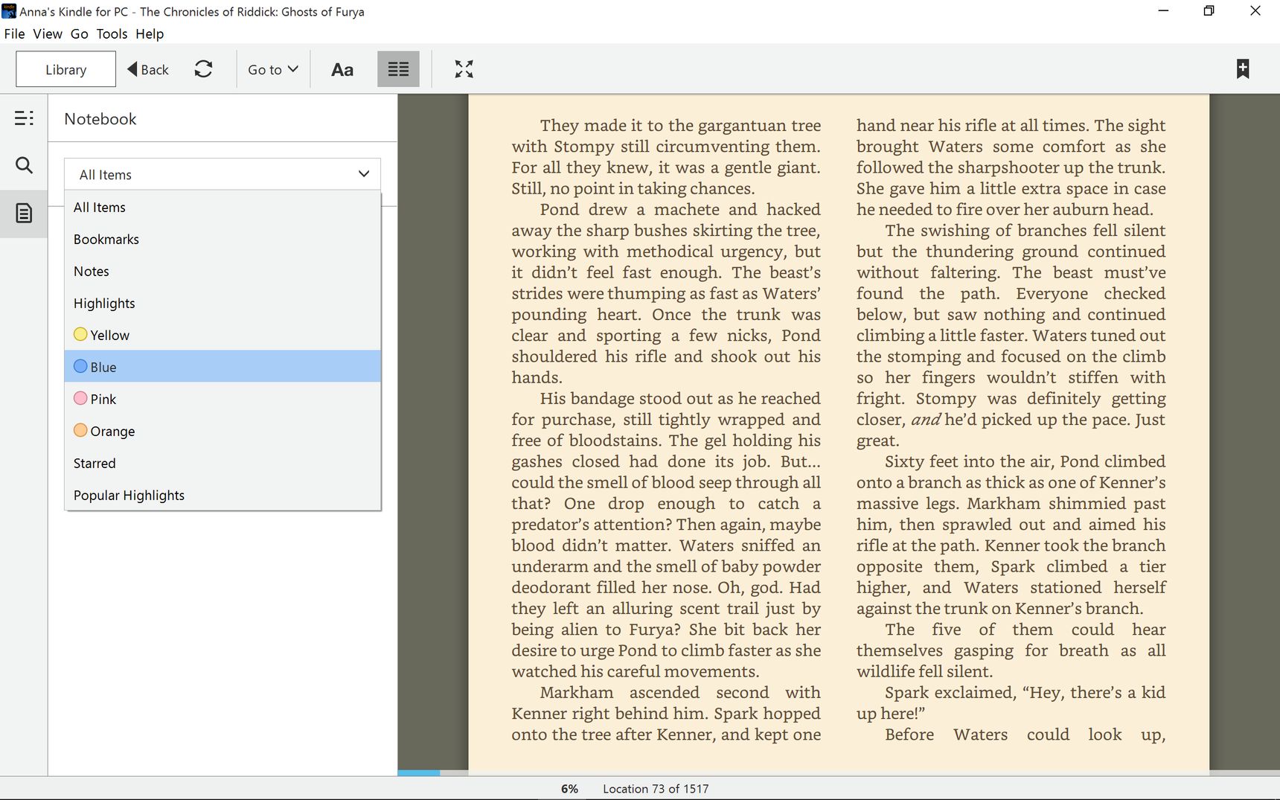1280x800 pixels.
Task: Toggle the column layout view icon
Action: click(x=398, y=69)
